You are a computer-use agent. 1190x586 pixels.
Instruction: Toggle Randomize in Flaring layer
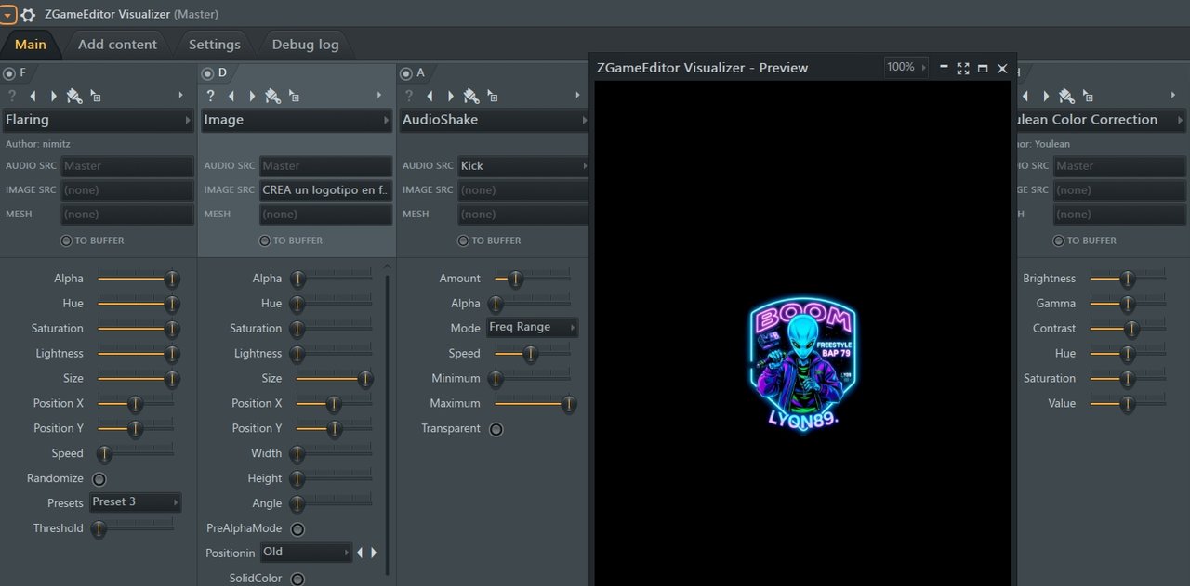99,479
